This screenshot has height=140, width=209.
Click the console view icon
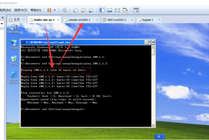(x=136, y=10)
